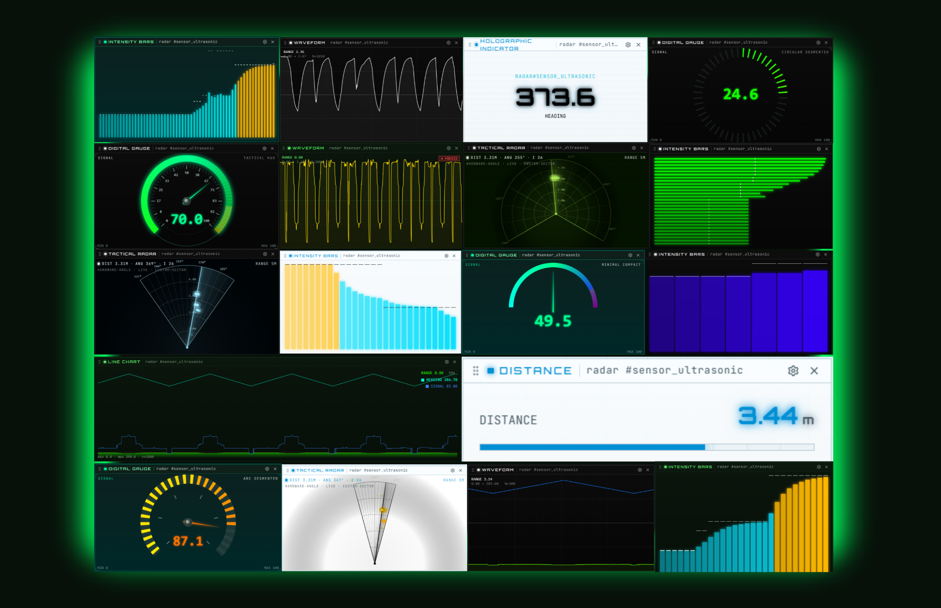Click the large DISTANCE panel title
The height and width of the screenshot is (608, 941).
point(535,371)
